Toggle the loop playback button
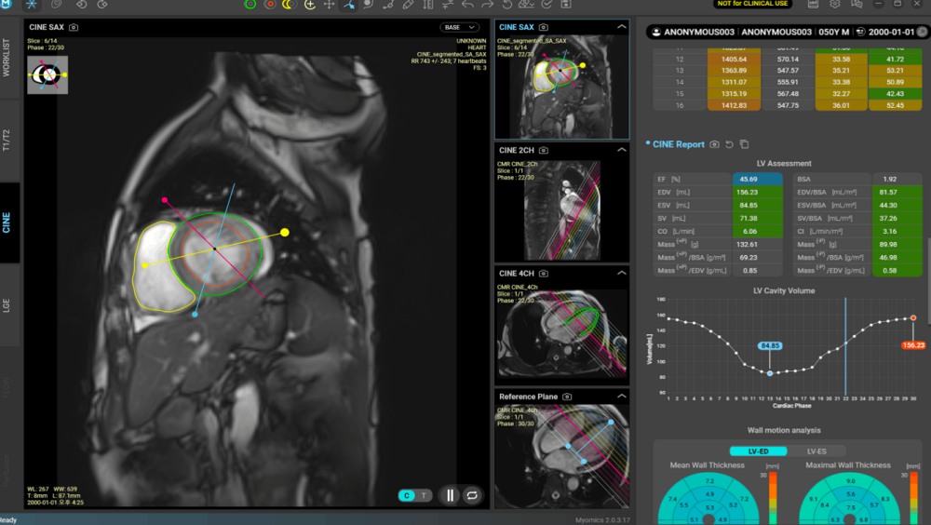931x525 pixels. click(472, 495)
